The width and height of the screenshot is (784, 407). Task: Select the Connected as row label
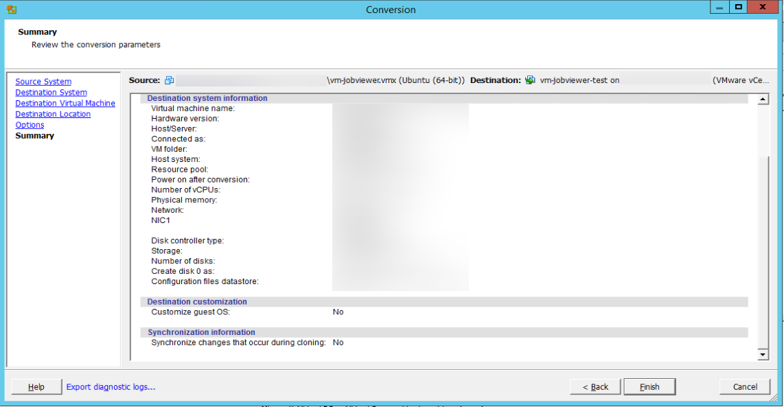click(x=178, y=139)
